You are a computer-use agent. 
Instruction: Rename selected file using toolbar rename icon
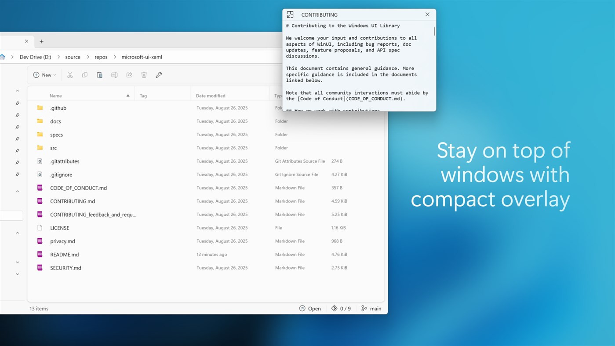[114, 75]
